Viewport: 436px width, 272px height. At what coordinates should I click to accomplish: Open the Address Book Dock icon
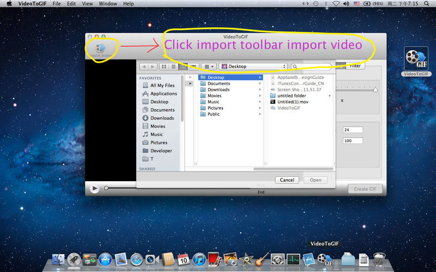[x=168, y=259]
